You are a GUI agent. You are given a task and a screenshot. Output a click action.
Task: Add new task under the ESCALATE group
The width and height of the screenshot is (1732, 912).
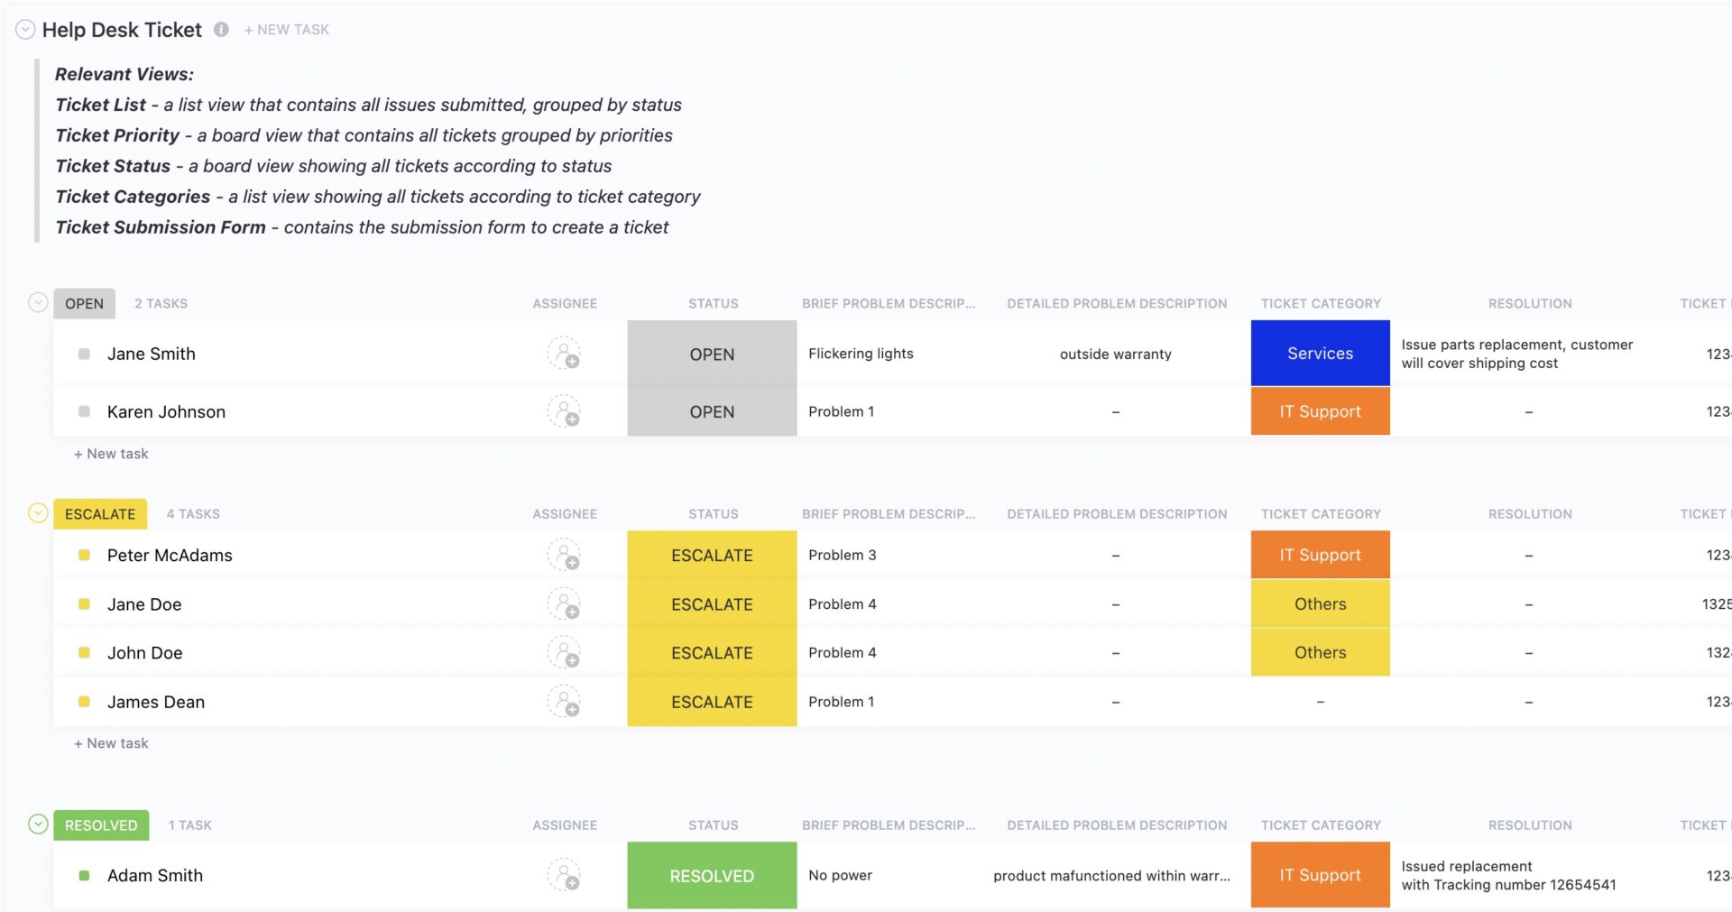pyautogui.click(x=111, y=743)
